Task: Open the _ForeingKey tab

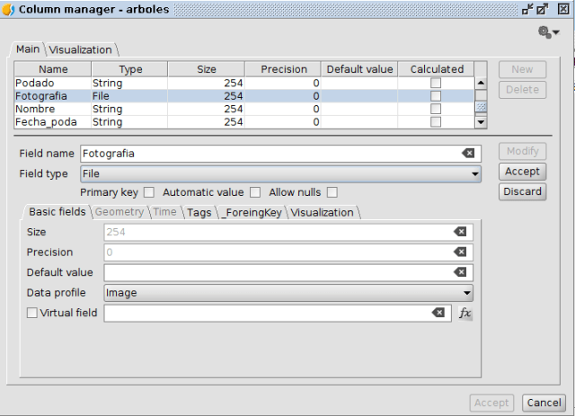Action: tap(251, 212)
